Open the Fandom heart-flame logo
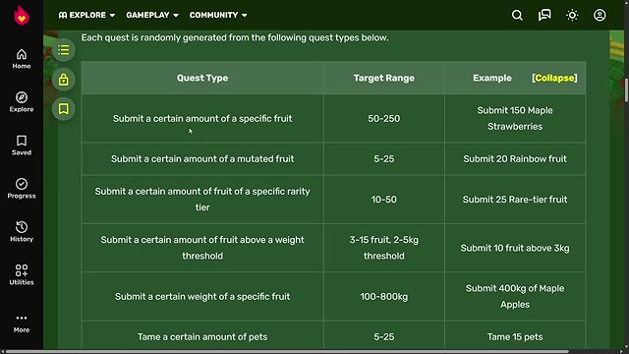 click(22, 16)
